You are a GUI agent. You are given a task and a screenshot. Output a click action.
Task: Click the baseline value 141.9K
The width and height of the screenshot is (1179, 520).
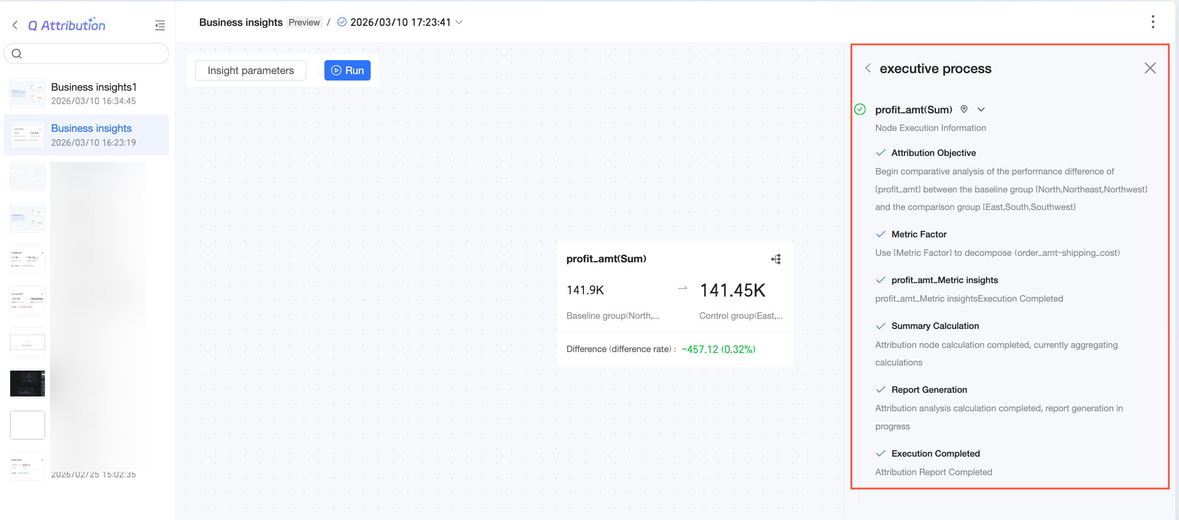click(585, 290)
